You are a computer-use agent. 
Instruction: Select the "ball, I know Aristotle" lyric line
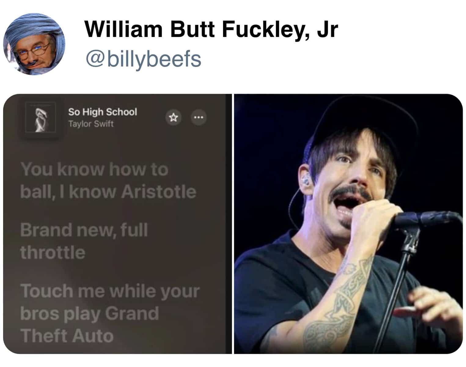[x=108, y=192]
